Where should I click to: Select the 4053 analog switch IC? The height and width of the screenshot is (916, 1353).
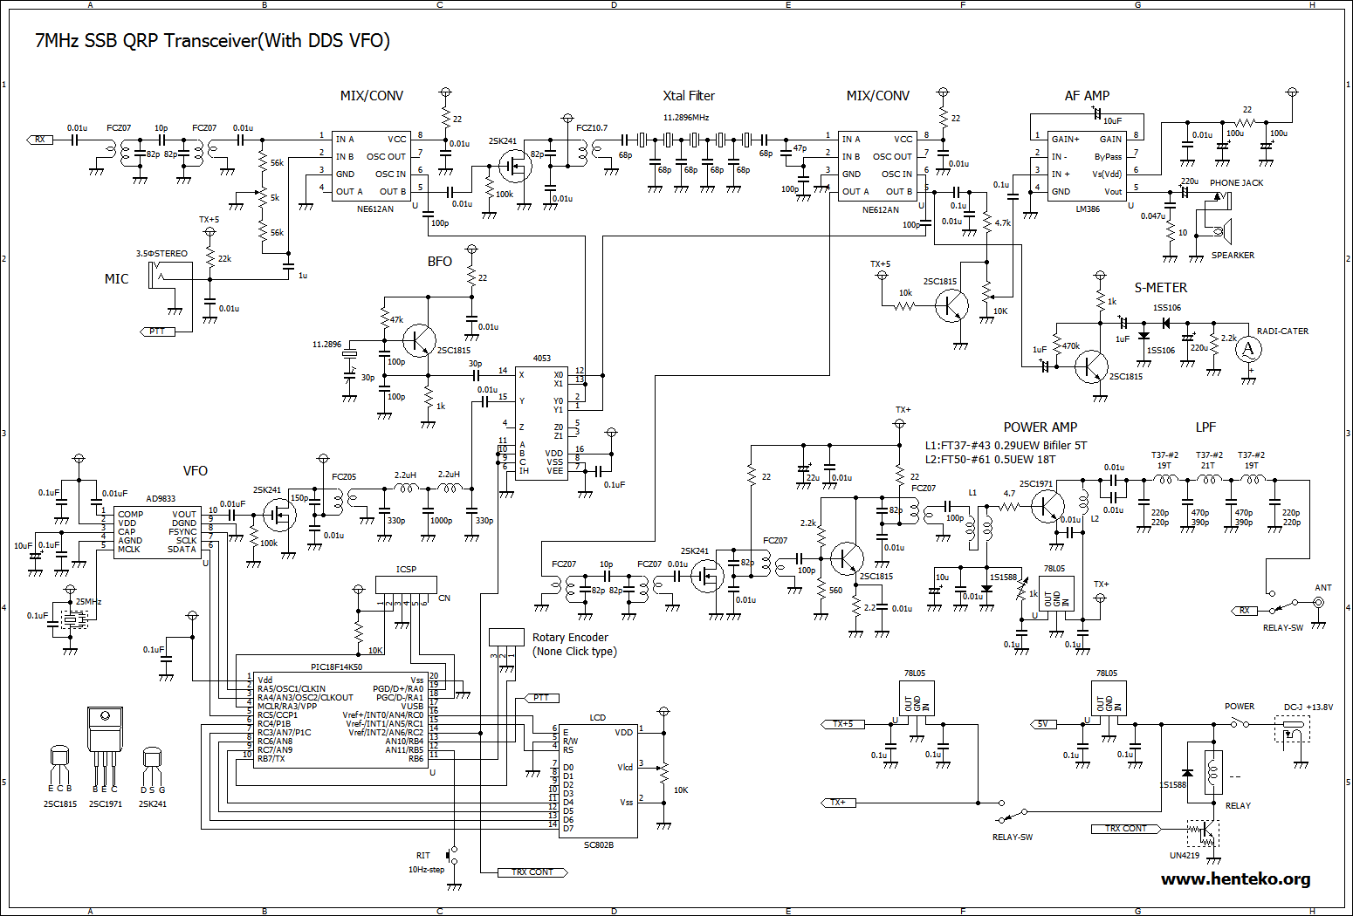click(541, 423)
